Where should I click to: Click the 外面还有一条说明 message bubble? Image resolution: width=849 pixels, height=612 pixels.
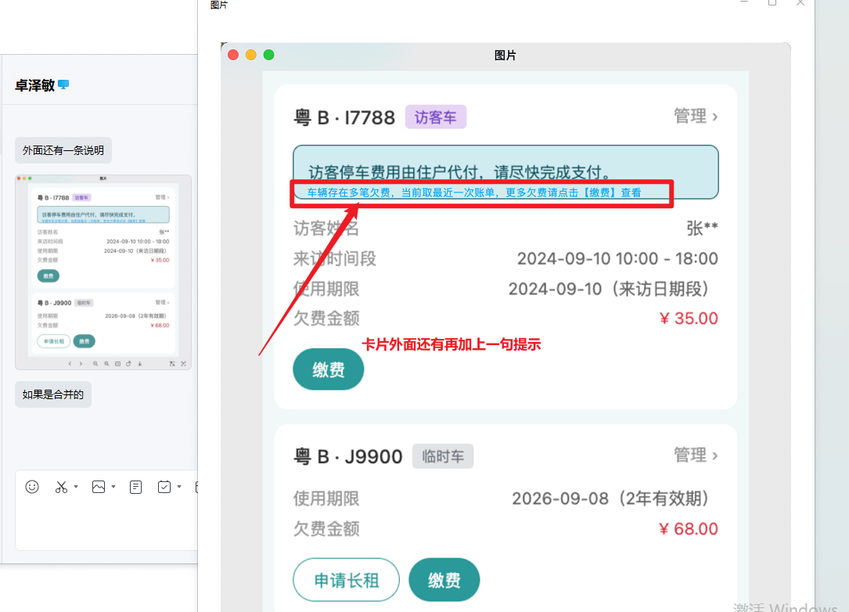point(63,150)
